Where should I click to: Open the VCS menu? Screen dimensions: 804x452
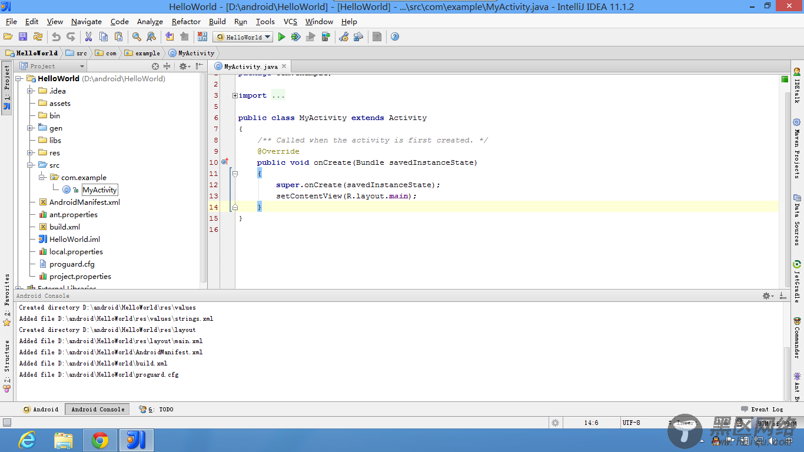(x=290, y=21)
